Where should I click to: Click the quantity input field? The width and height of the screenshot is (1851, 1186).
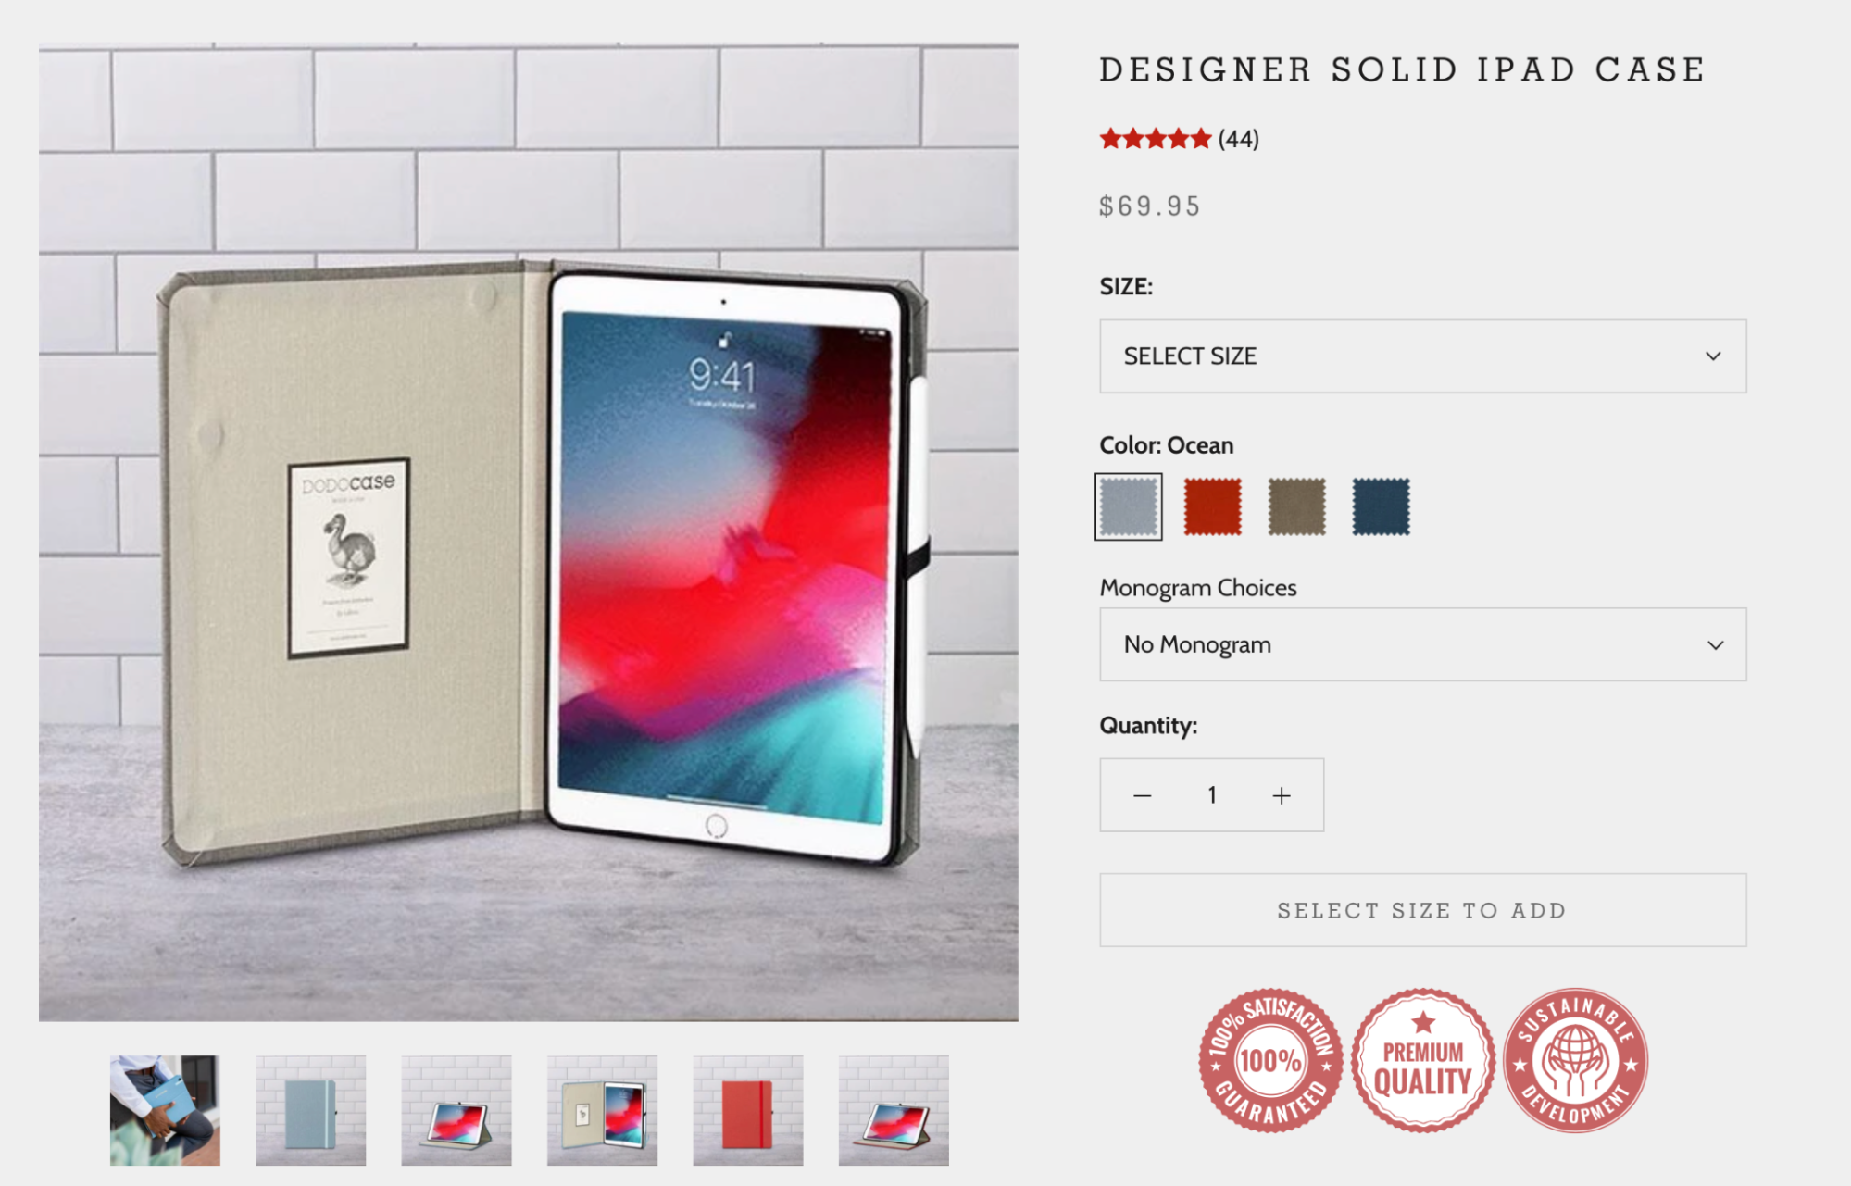1210,794
